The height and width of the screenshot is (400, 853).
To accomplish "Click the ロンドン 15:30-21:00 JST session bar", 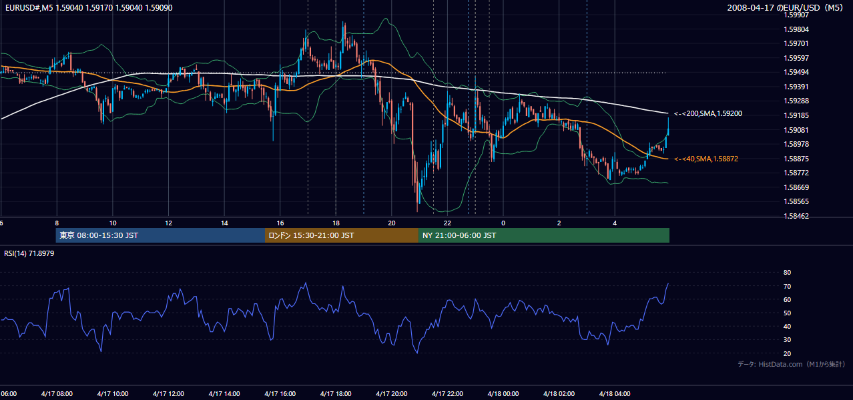I will 342,235.
